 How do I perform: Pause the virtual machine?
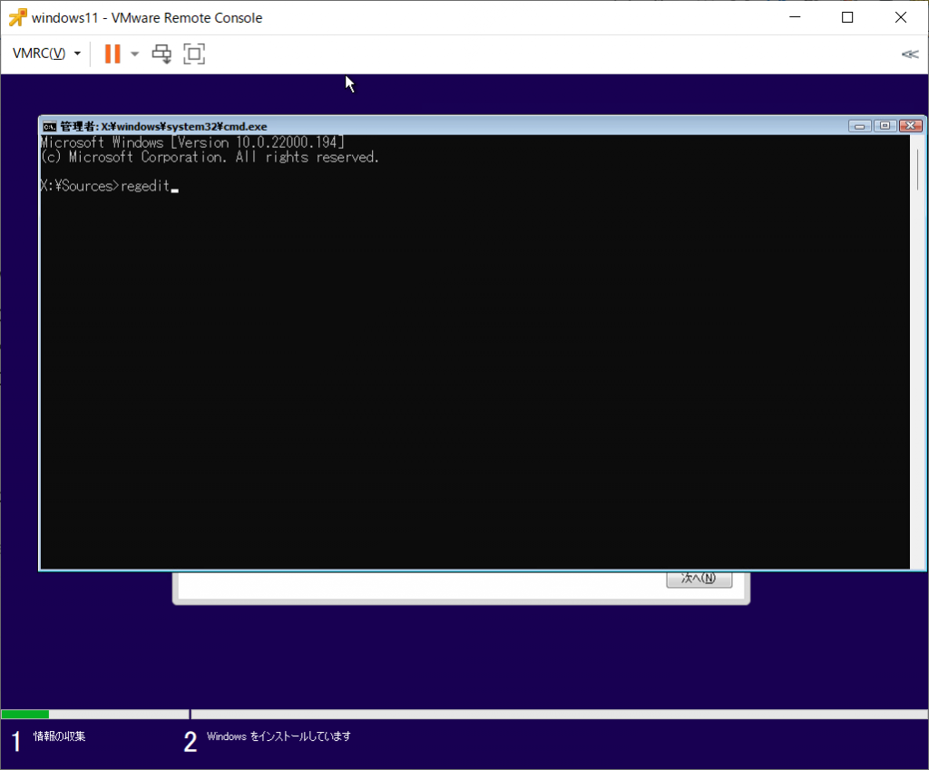click(x=112, y=54)
